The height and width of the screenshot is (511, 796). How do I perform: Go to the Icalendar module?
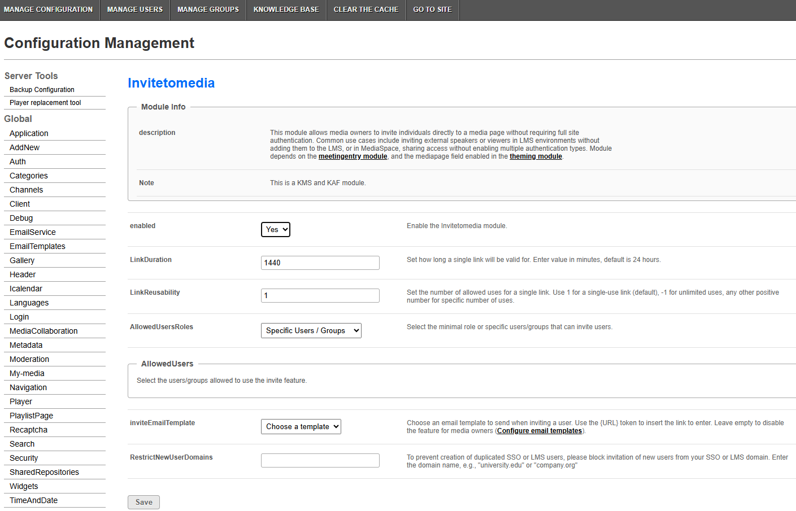[x=26, y=289]
